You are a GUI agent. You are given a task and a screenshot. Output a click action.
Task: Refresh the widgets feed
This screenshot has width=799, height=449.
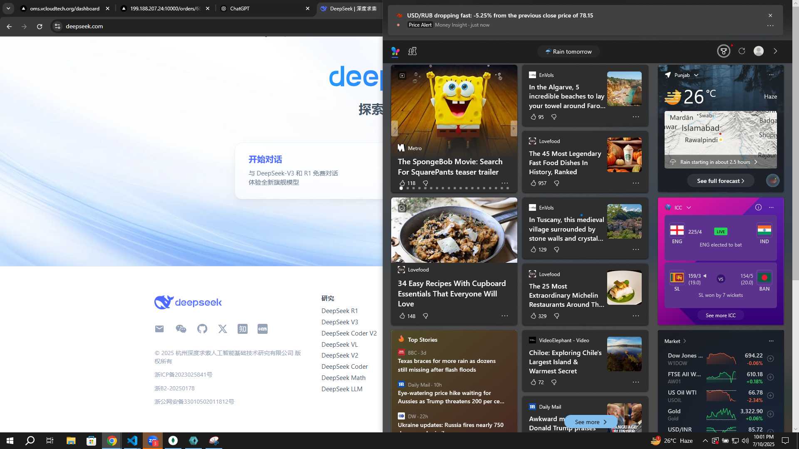[742, 51]
